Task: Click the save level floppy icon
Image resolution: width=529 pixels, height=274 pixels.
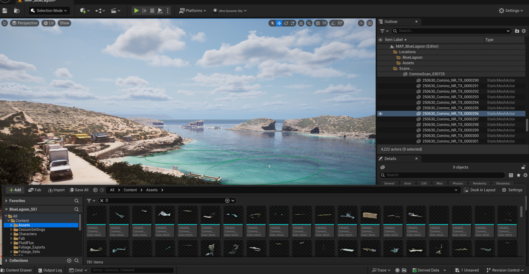Action: [x=4, y=11]
